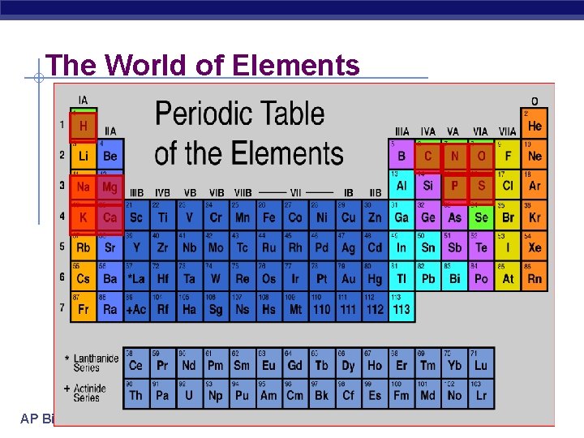Image resolution: width=584 pixels, height=438 pixels.
Task: Click the "Actinide Series" label
Action: click(x=89, y=393)
